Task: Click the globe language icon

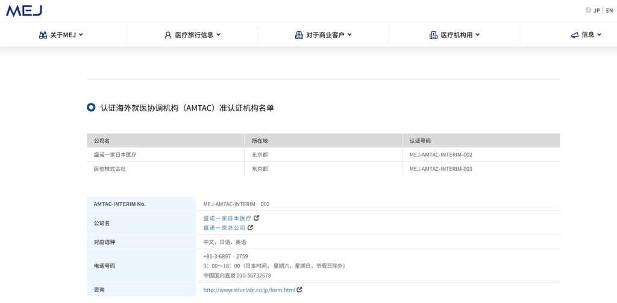Action: point(588,11)
